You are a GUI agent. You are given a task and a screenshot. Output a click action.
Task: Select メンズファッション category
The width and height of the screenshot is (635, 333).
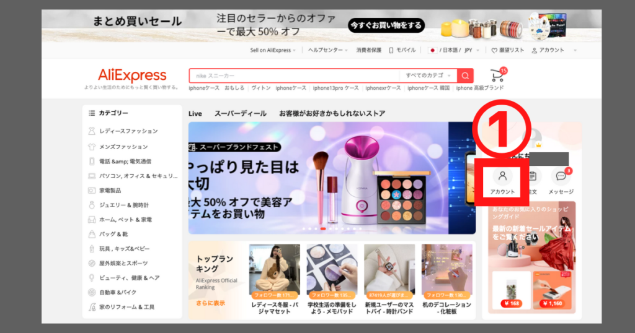click(x=123, y=147)
